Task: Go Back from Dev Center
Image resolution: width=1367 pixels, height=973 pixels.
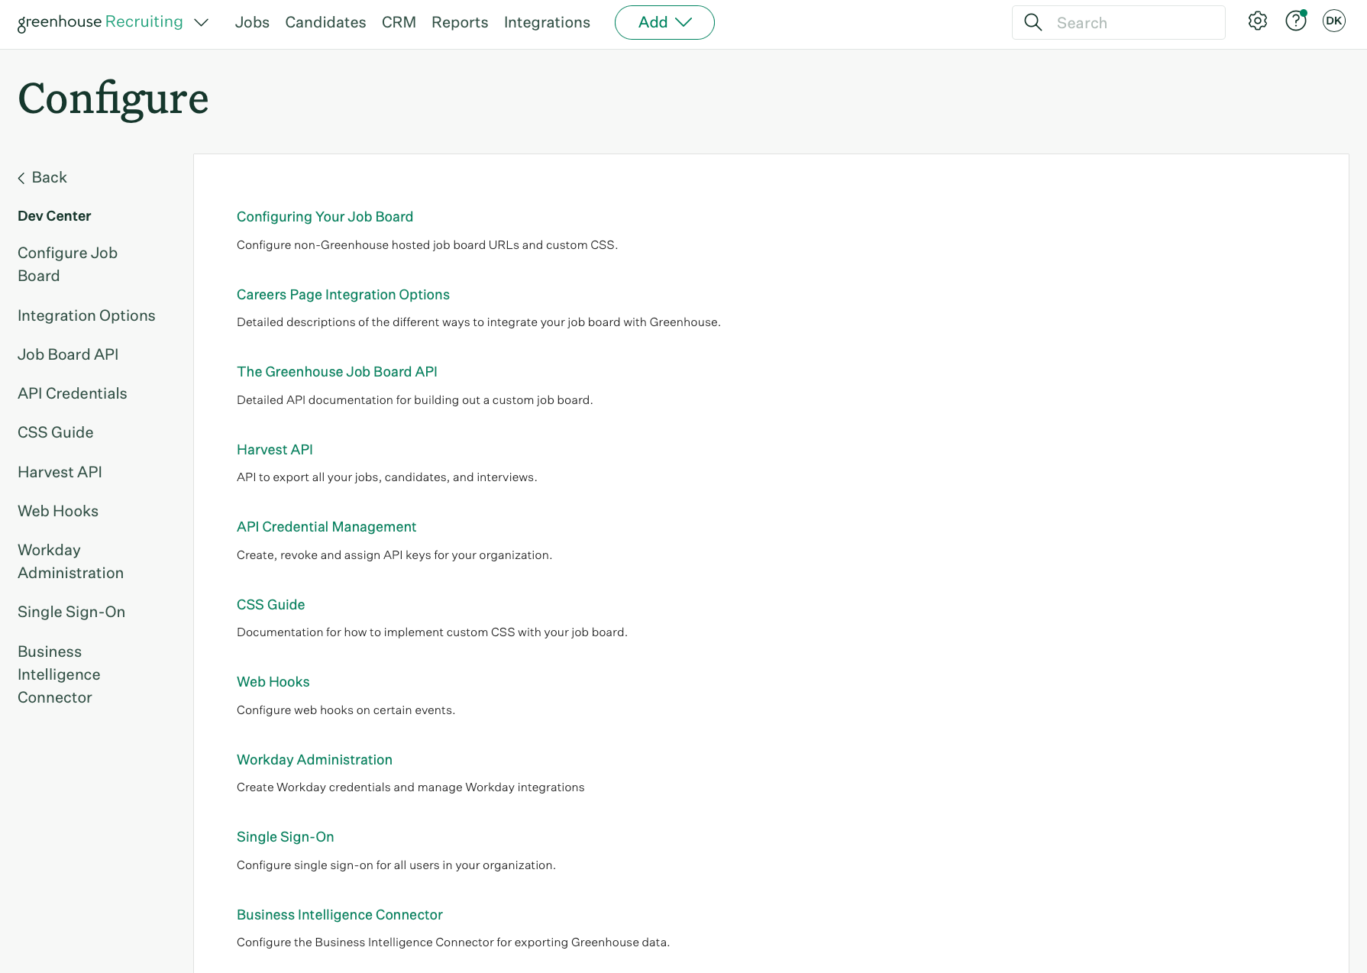Action: click(x=43, y=177)
